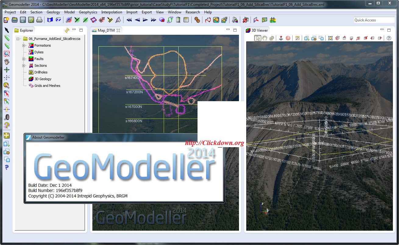
Task: Click the eraser tool in left toolbar
Action: 6,85
